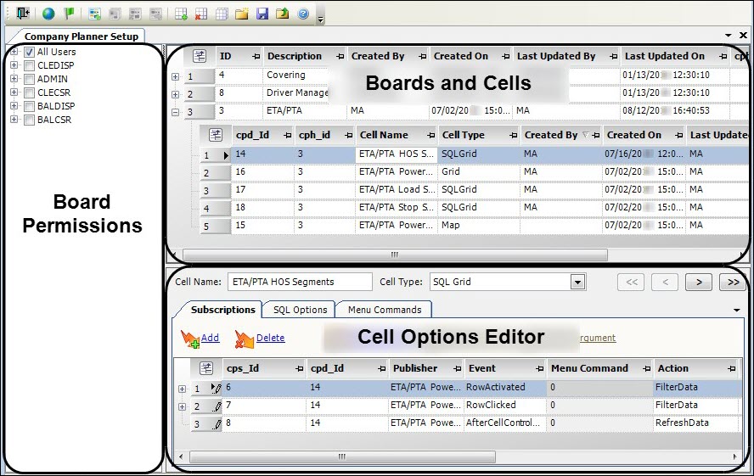Click the new folder icon in toolbar
Viewport: 754px width, 476px height.
242,14
